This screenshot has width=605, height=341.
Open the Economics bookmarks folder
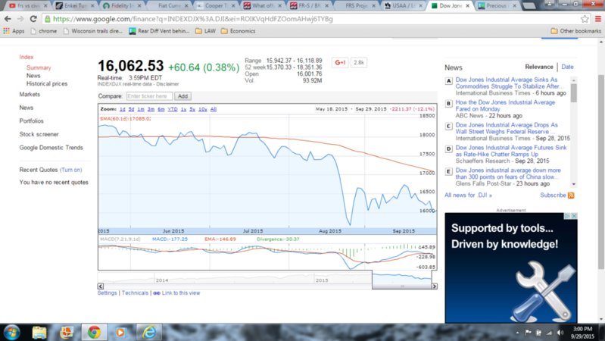[238, 31]
